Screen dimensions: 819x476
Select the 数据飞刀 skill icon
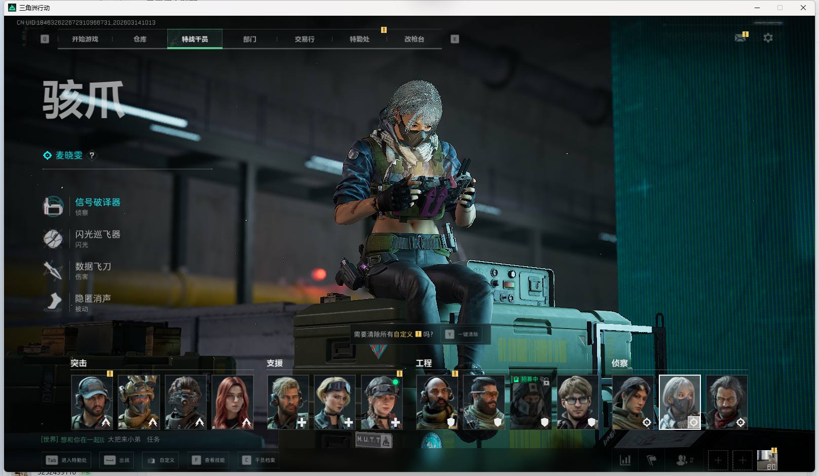tap(53, 270)
